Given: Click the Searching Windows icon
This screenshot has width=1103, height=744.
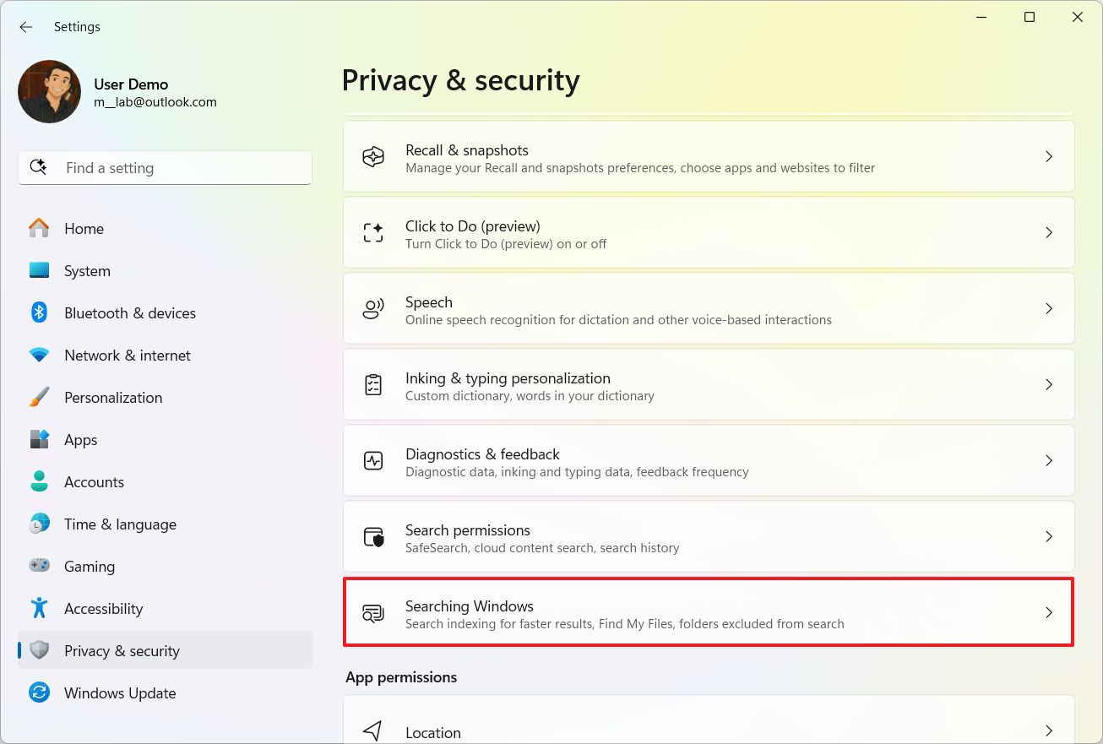Looking at the screenshot, I should tap(373, 613).
